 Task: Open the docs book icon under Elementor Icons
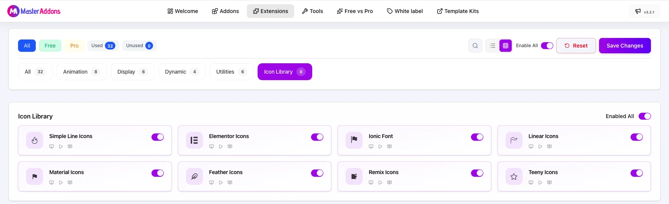[x=230, y=146]
